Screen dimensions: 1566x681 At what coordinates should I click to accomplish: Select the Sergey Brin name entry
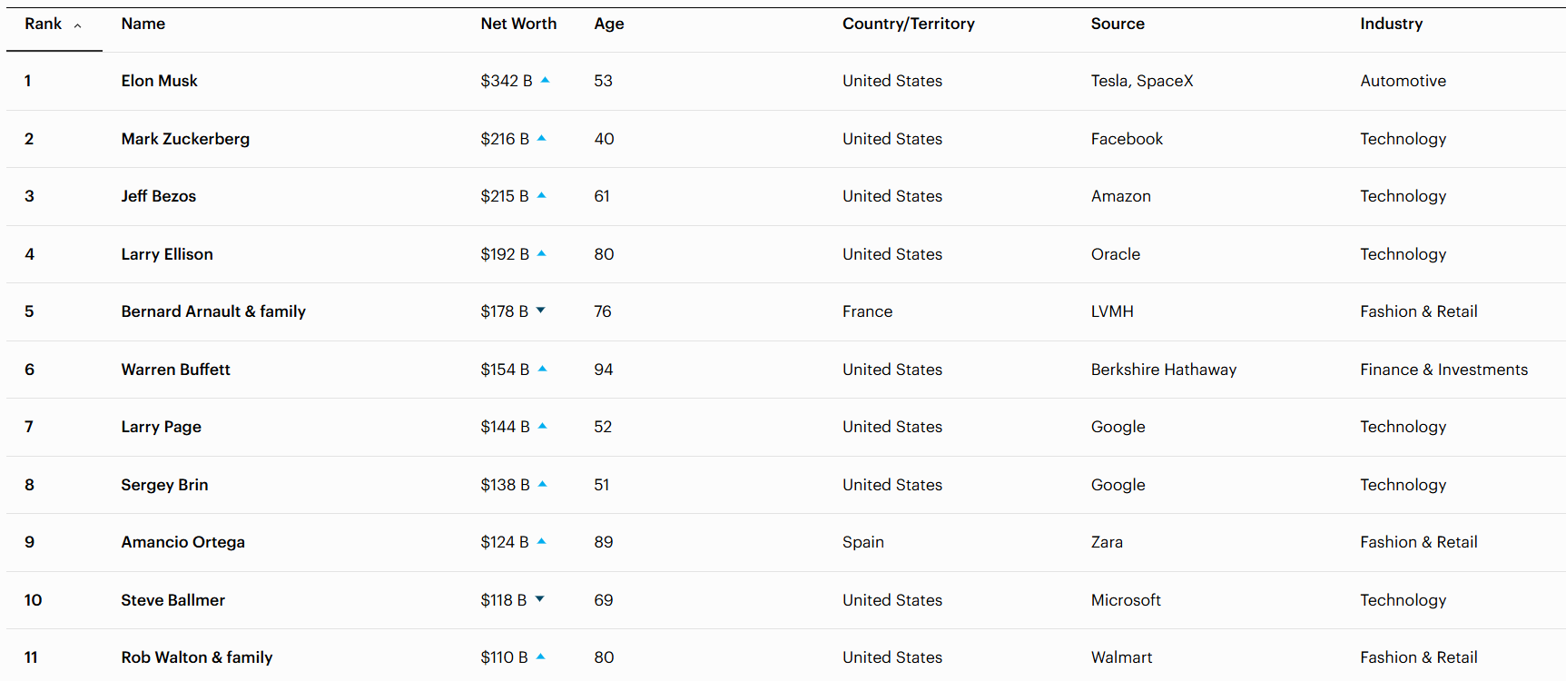point(164,485)
